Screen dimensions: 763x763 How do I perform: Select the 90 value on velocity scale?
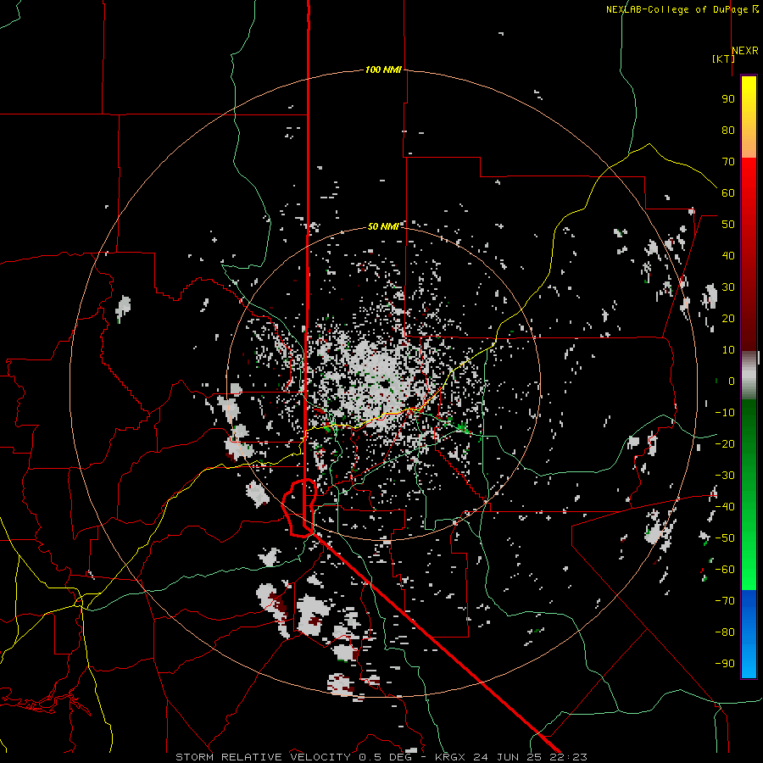point(728,99)
